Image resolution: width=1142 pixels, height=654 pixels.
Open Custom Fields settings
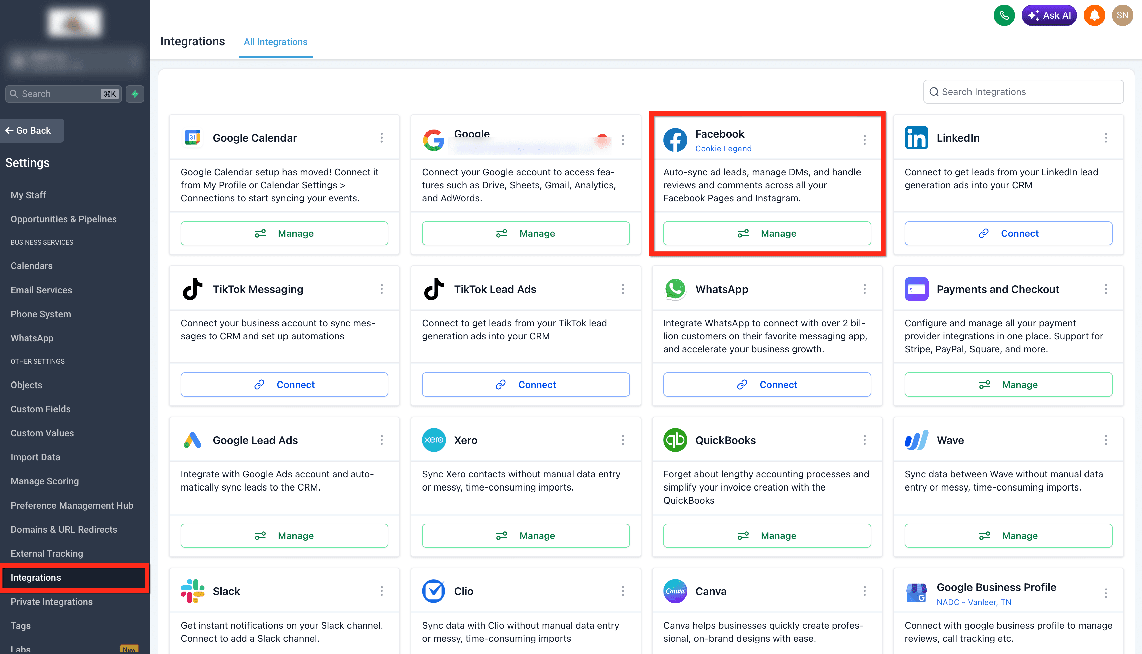click(40, 409)
